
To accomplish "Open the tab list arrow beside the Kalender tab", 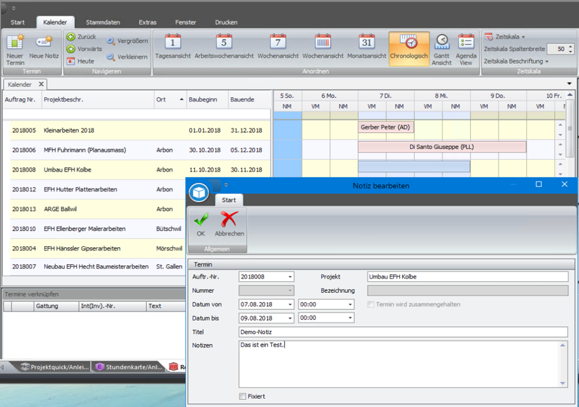I will pos(569,84).
